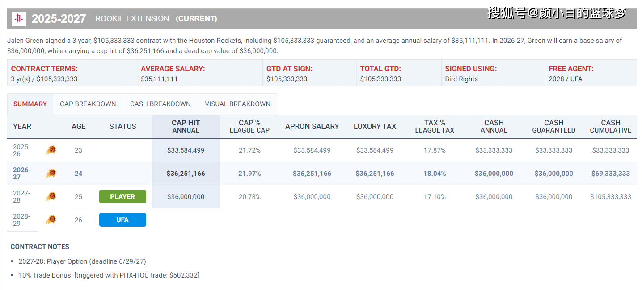Click the 2026-27 year cell
The image size is (642, 290).
click(x=22, y=174)
